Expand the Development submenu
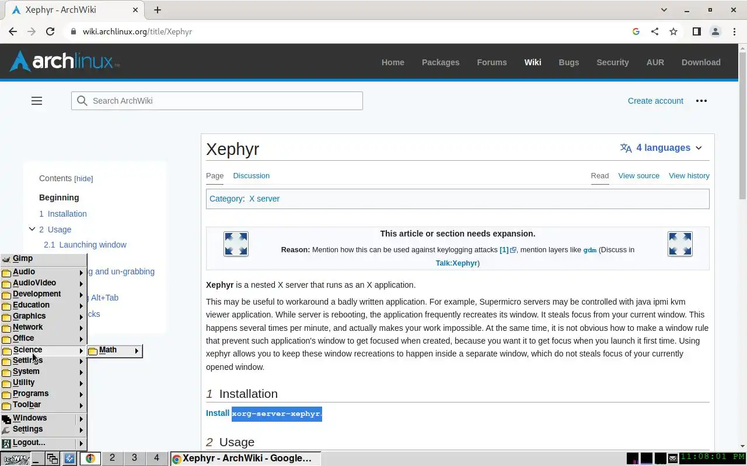The height and width of the screenshot is (466, 747). coord(43,294)
